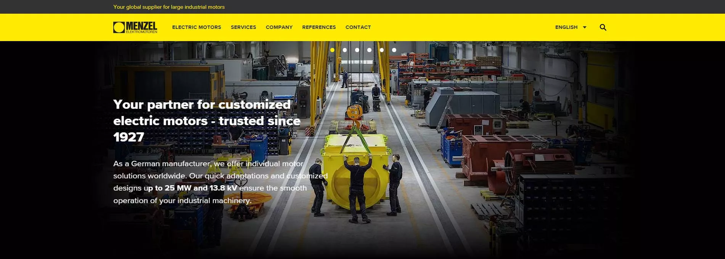The height and width of the screenshot is (259, 725).
Task: Switch to the sixth carousel slide dot
Action: tap(394, 50)
